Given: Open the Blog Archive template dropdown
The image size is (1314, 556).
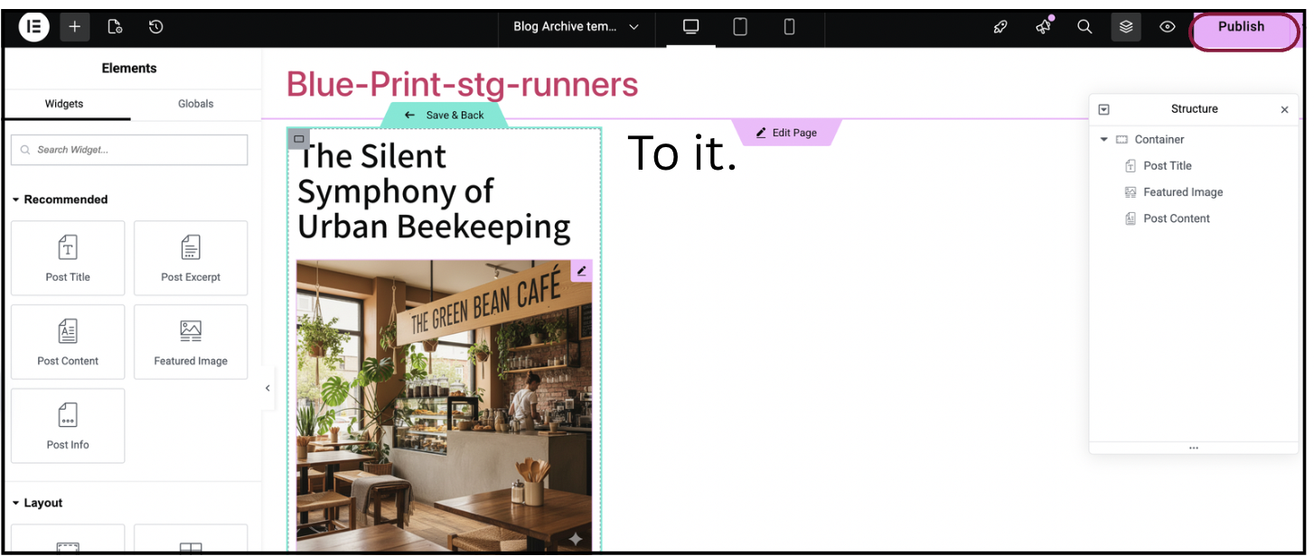Looking at the screenshot, I should (x=576, y=27).
